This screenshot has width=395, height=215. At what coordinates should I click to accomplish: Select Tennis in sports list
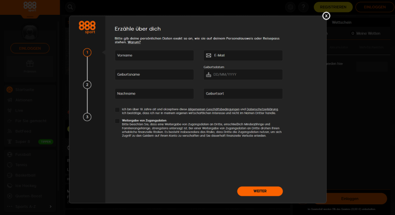pos(21,165)
